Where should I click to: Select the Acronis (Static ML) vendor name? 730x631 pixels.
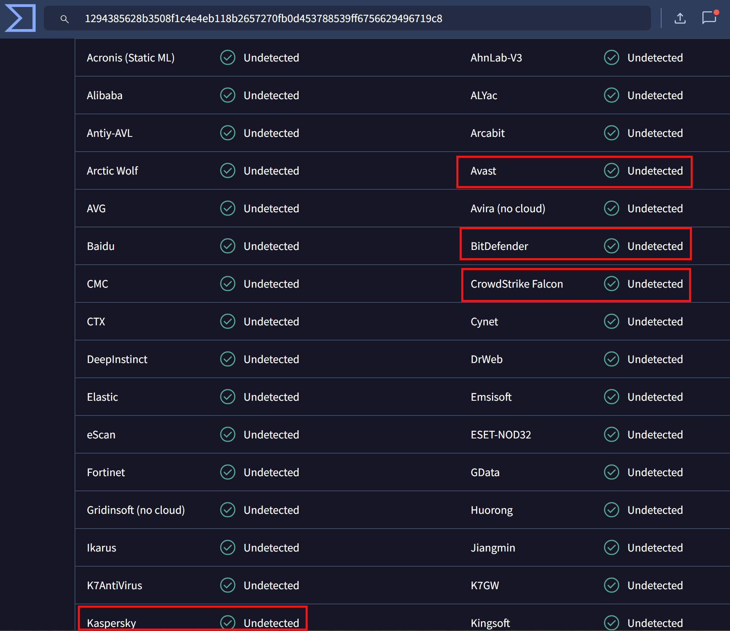tap(131, 58)
